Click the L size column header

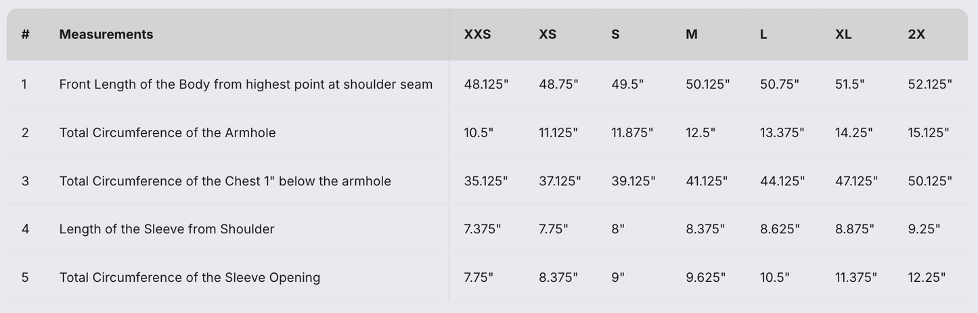click(x=763, y=34)
